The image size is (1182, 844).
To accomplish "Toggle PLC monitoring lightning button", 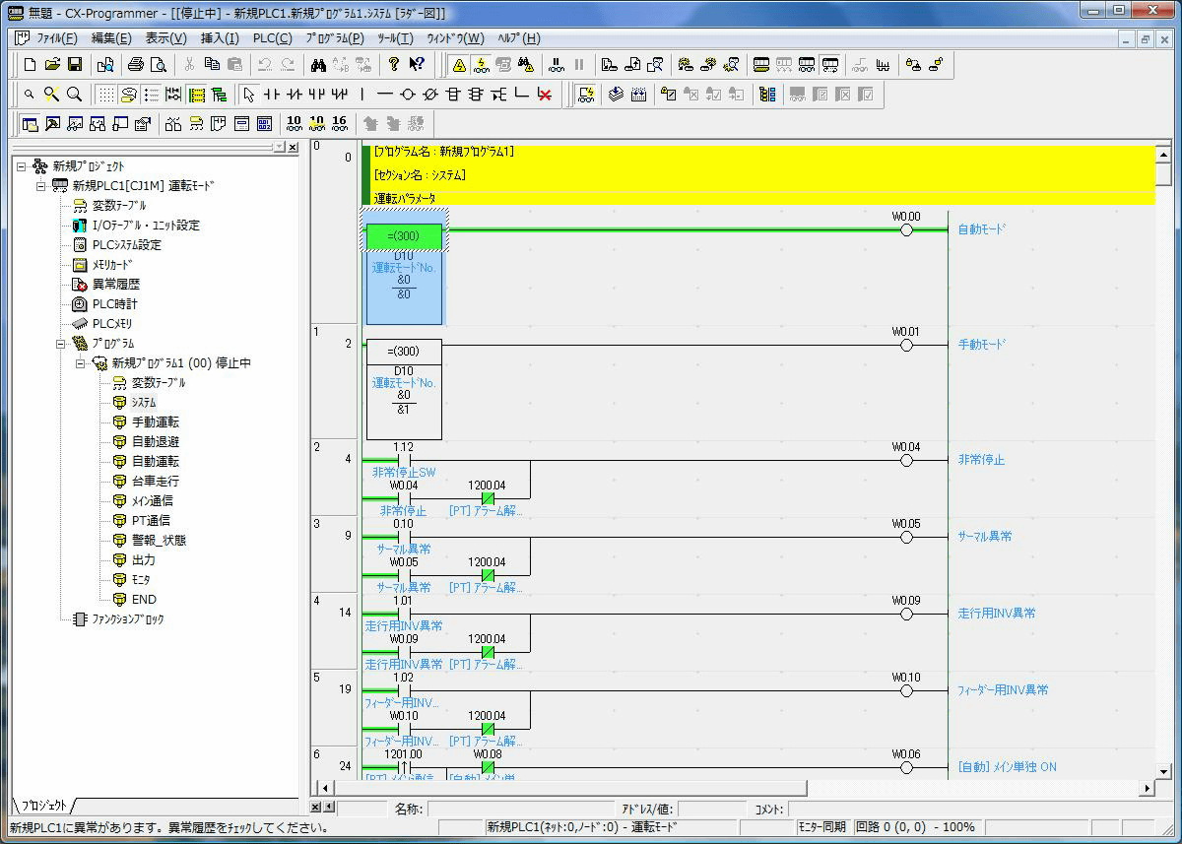I will (x=482, y=65).
